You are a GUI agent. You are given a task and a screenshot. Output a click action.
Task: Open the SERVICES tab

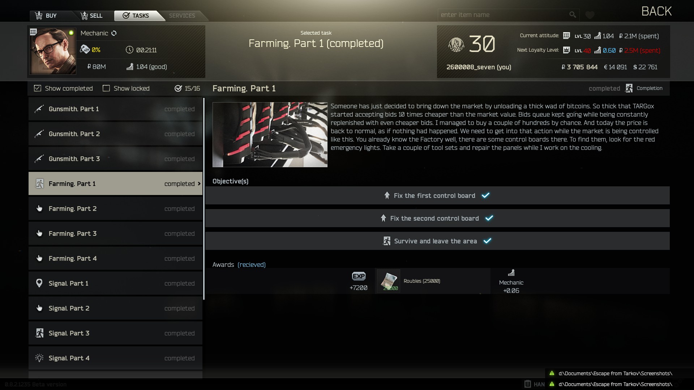(x=182, y=16)
